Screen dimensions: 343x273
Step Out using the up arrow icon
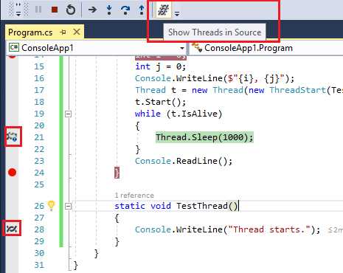(142, 10)
